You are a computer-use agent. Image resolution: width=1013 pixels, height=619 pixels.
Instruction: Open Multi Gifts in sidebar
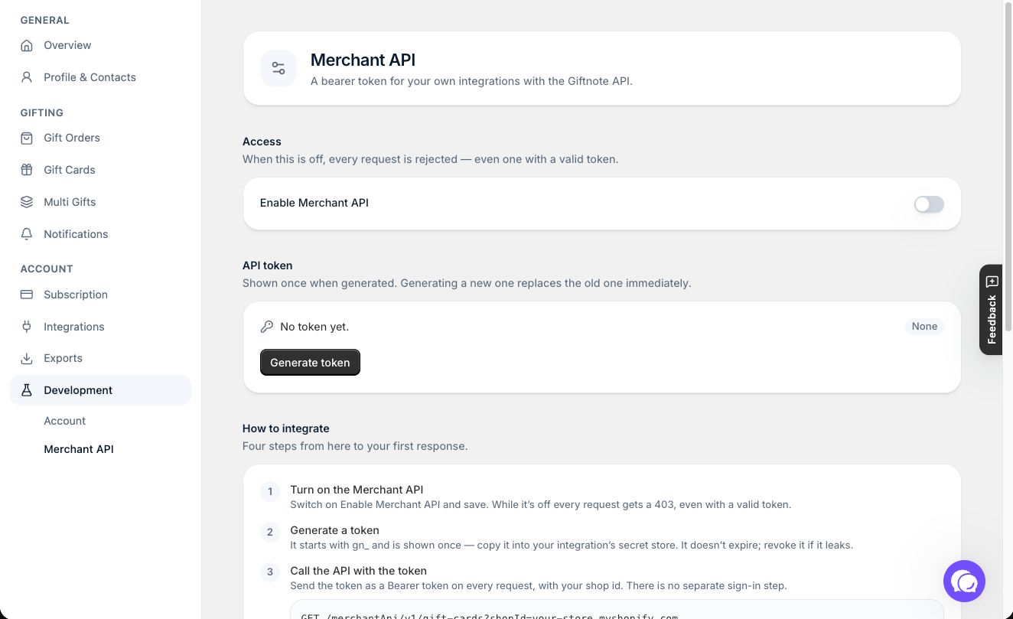click(x=100, y=202)
